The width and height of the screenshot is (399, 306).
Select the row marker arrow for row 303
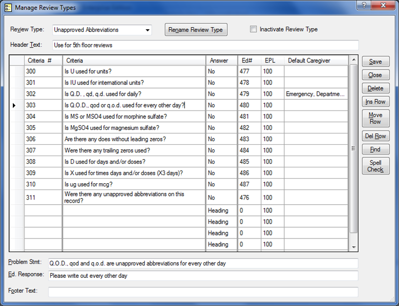(x=14, y=105)
